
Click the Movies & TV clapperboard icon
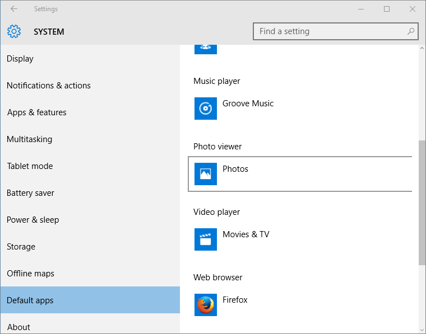205,239
